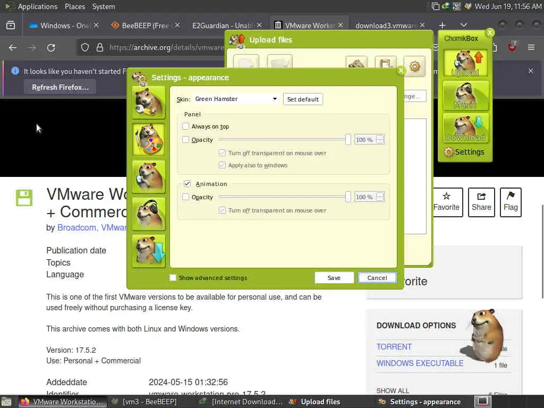Viewport: 544px width, 408px height.
Task: Click Save in Settings dialog
Action: click(334, 277)
